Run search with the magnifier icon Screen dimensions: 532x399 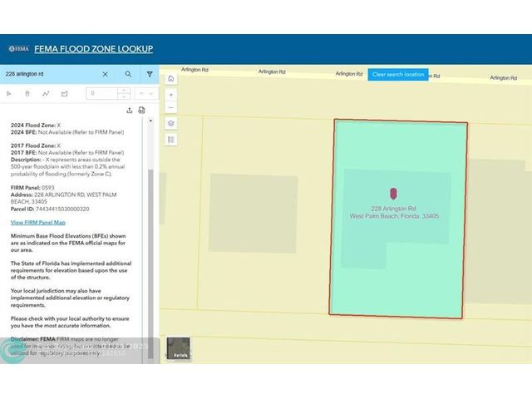point(128,74)
